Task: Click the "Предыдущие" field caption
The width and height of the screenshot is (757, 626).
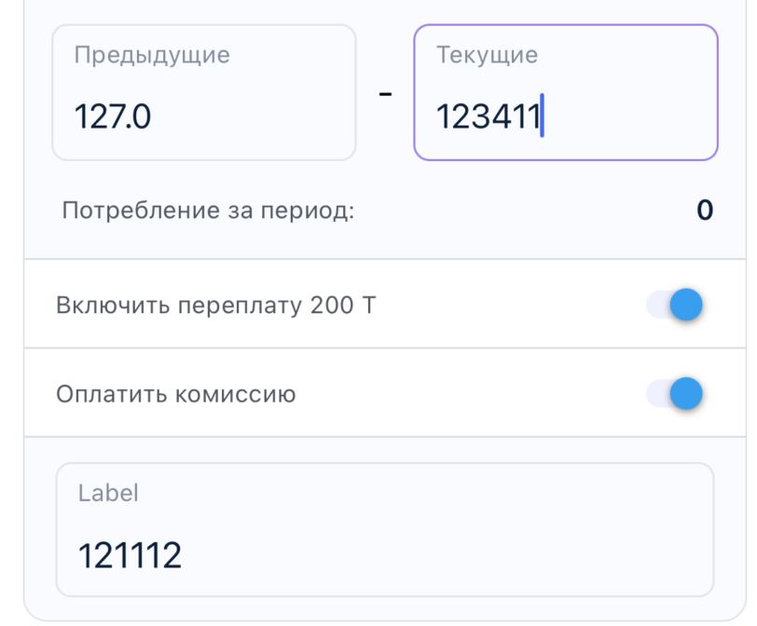Action: (x=151, y=54)
